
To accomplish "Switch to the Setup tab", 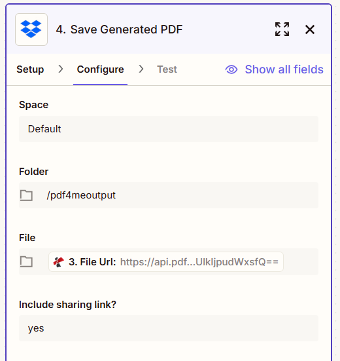I will [30, 69].
